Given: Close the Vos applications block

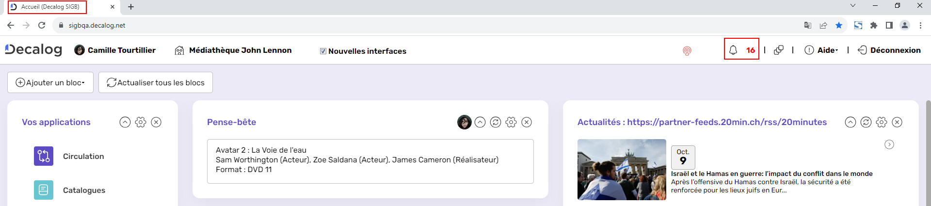Looking at the screenshot, I should pos(156,122).
